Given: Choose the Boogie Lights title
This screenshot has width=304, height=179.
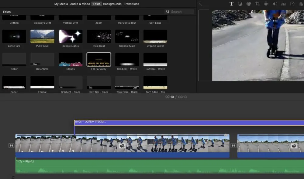Looking at the screenshot, I should [71, 36].
